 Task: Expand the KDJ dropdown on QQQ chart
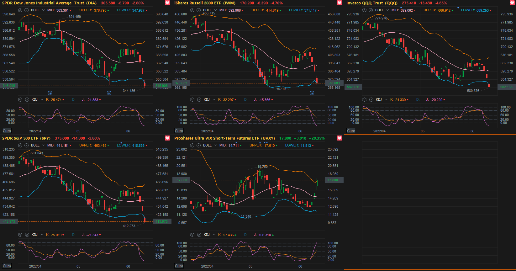pos(386,99)
